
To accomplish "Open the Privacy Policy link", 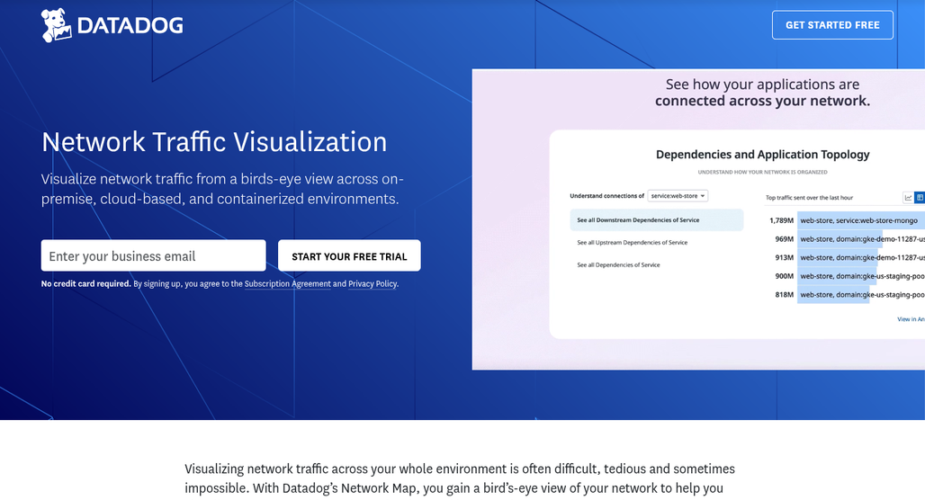I will coord(373,283).
